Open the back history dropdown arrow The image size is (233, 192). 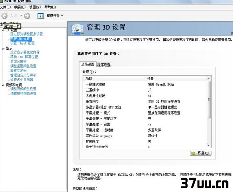point(21,15)
